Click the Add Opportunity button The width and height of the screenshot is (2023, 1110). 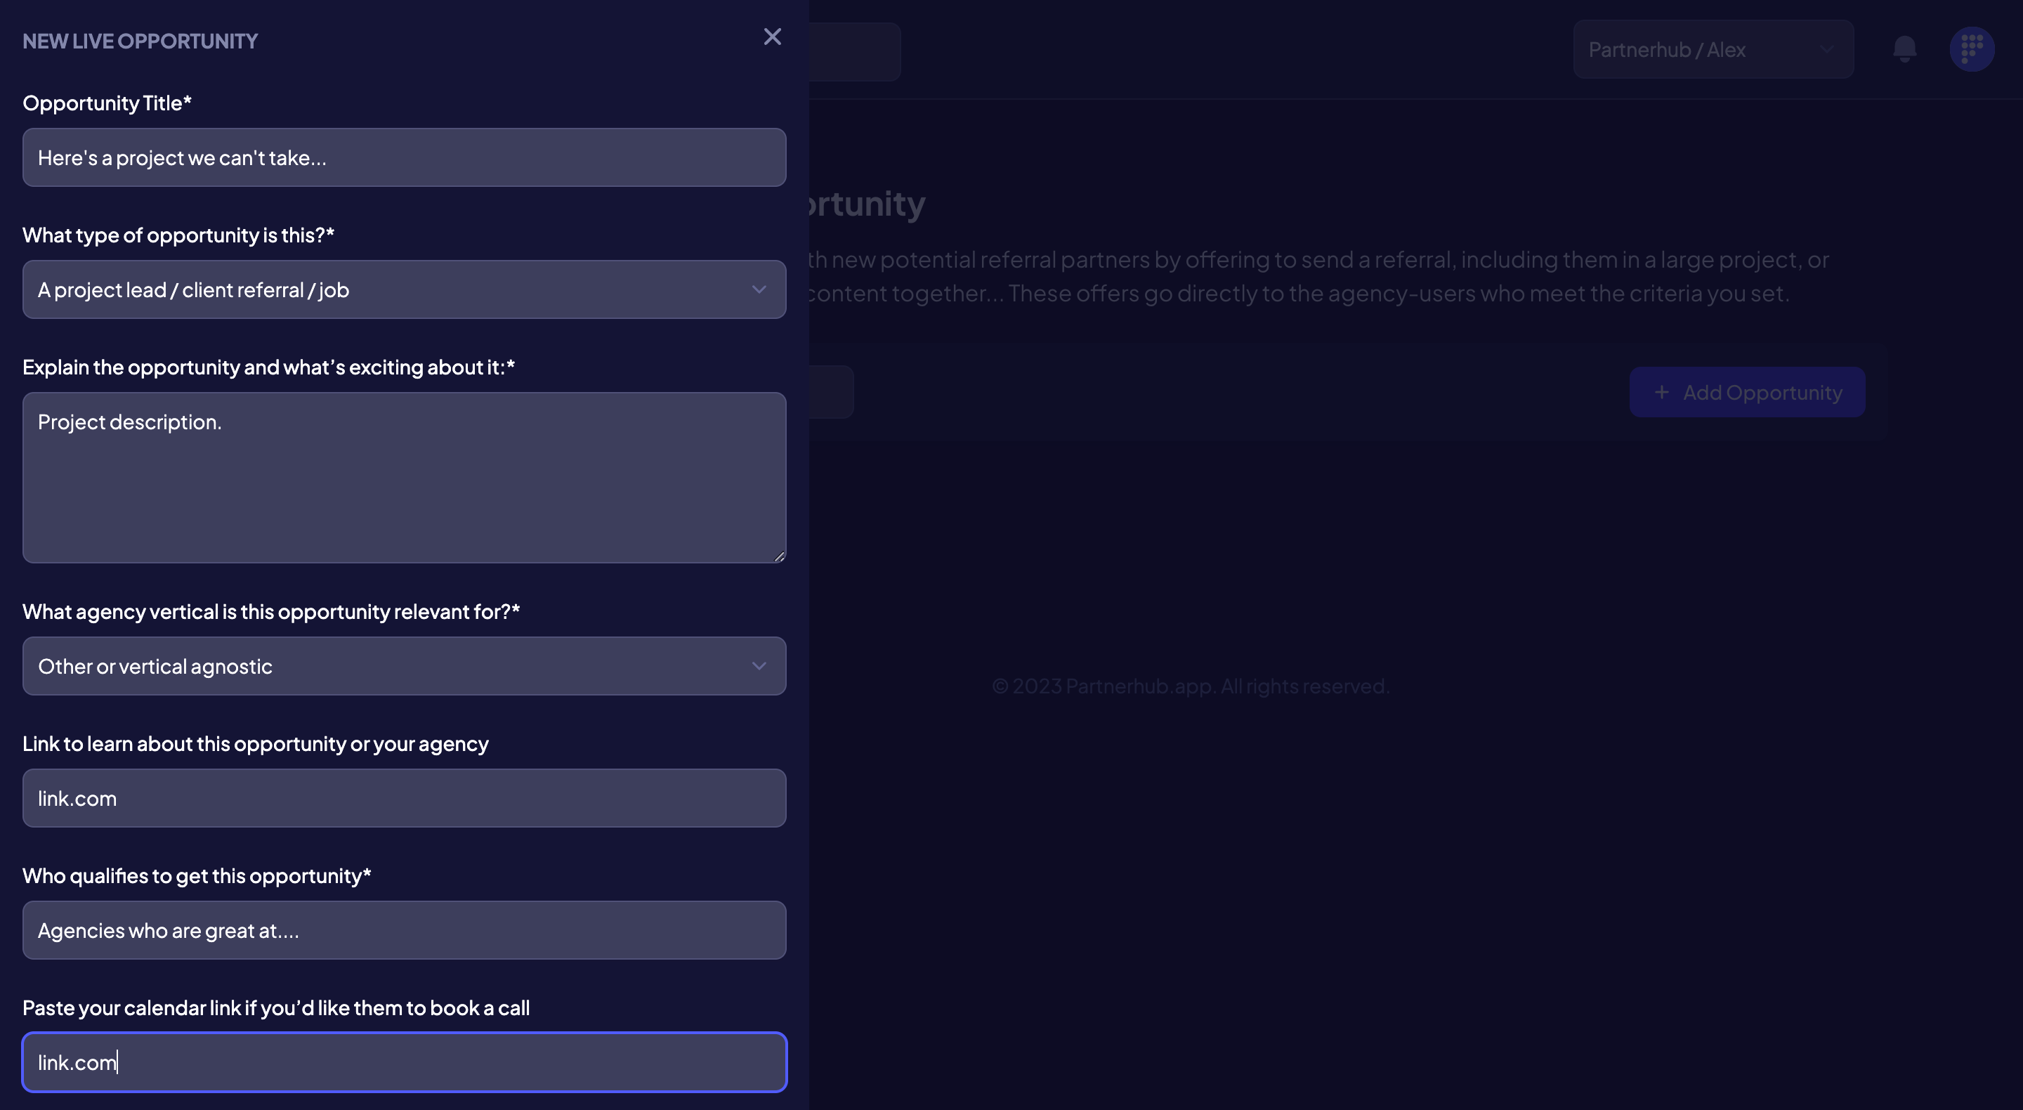click(x=1748, y=392)
